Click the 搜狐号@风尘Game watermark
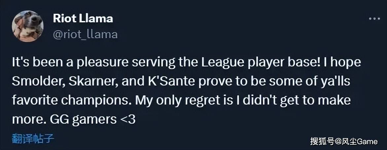387x150 pixels. click(x=344, y=141)
